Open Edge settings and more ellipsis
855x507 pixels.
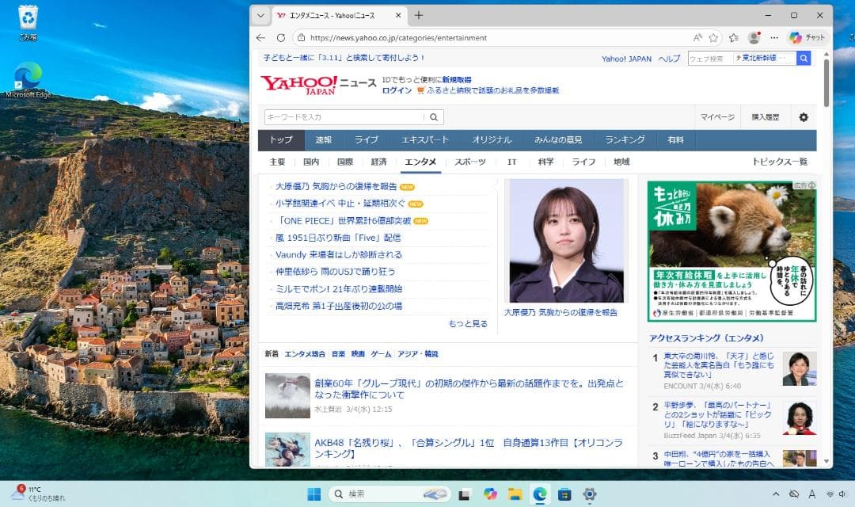[x=774, y=38]
